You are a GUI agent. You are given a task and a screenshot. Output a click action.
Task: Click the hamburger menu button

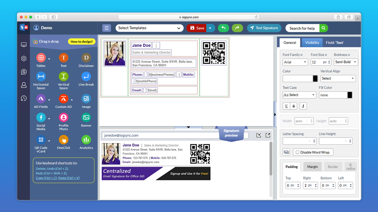click(x=107, y=28)
